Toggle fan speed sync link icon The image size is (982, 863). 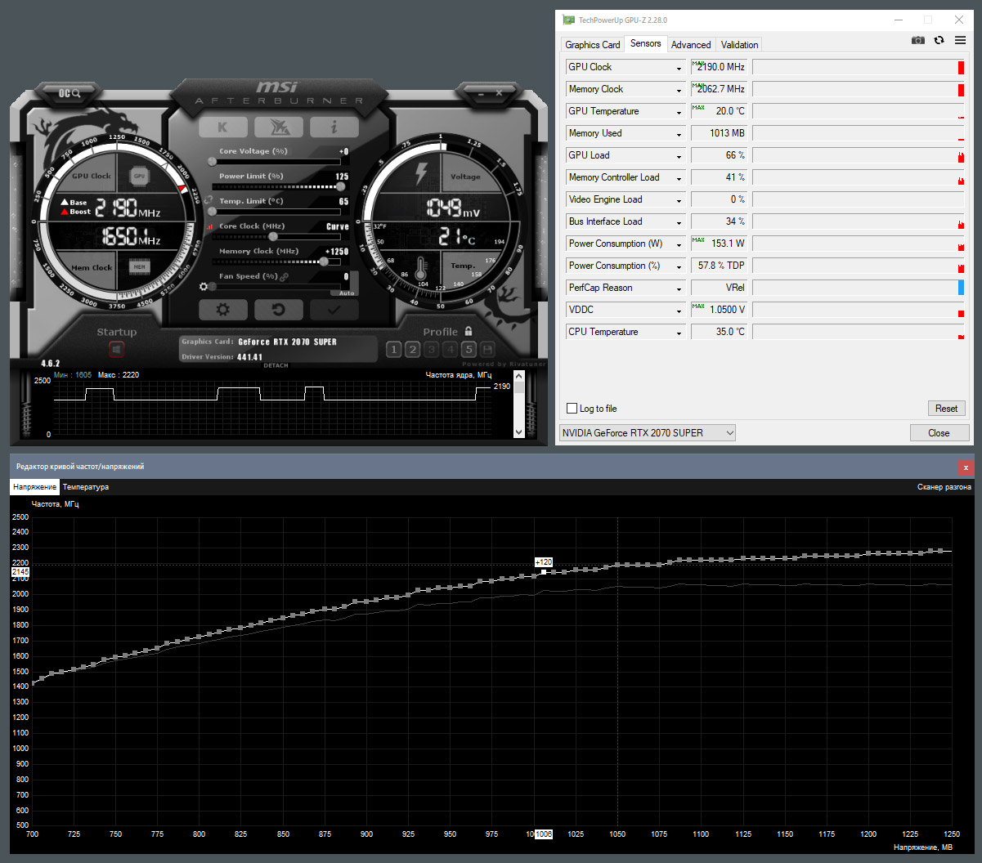click(285, 277)
